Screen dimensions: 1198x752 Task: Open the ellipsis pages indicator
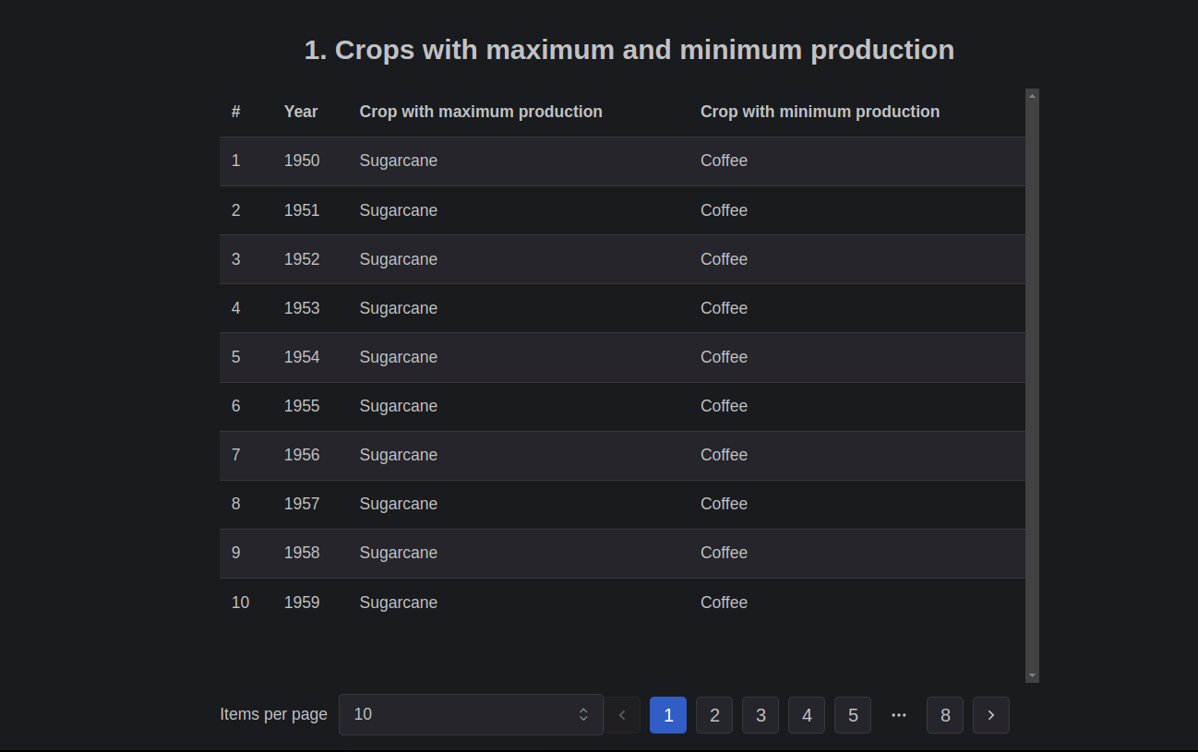(899, 715)
